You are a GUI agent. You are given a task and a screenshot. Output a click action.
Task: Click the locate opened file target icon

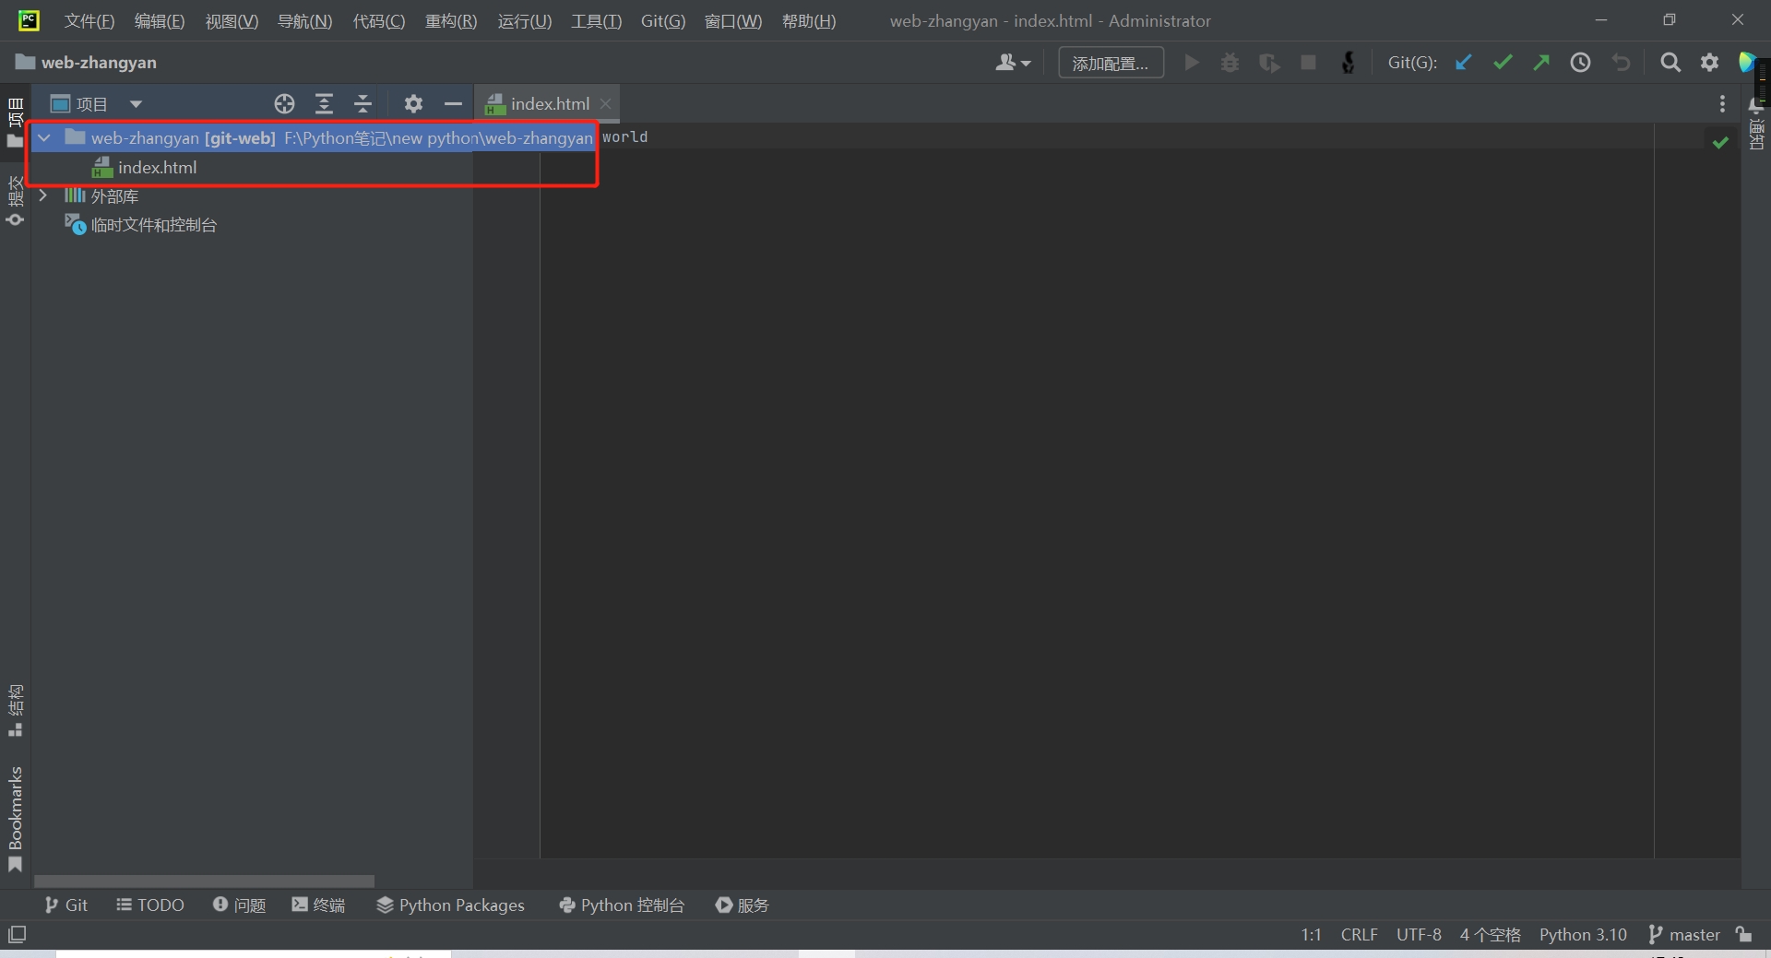point(284,104)
